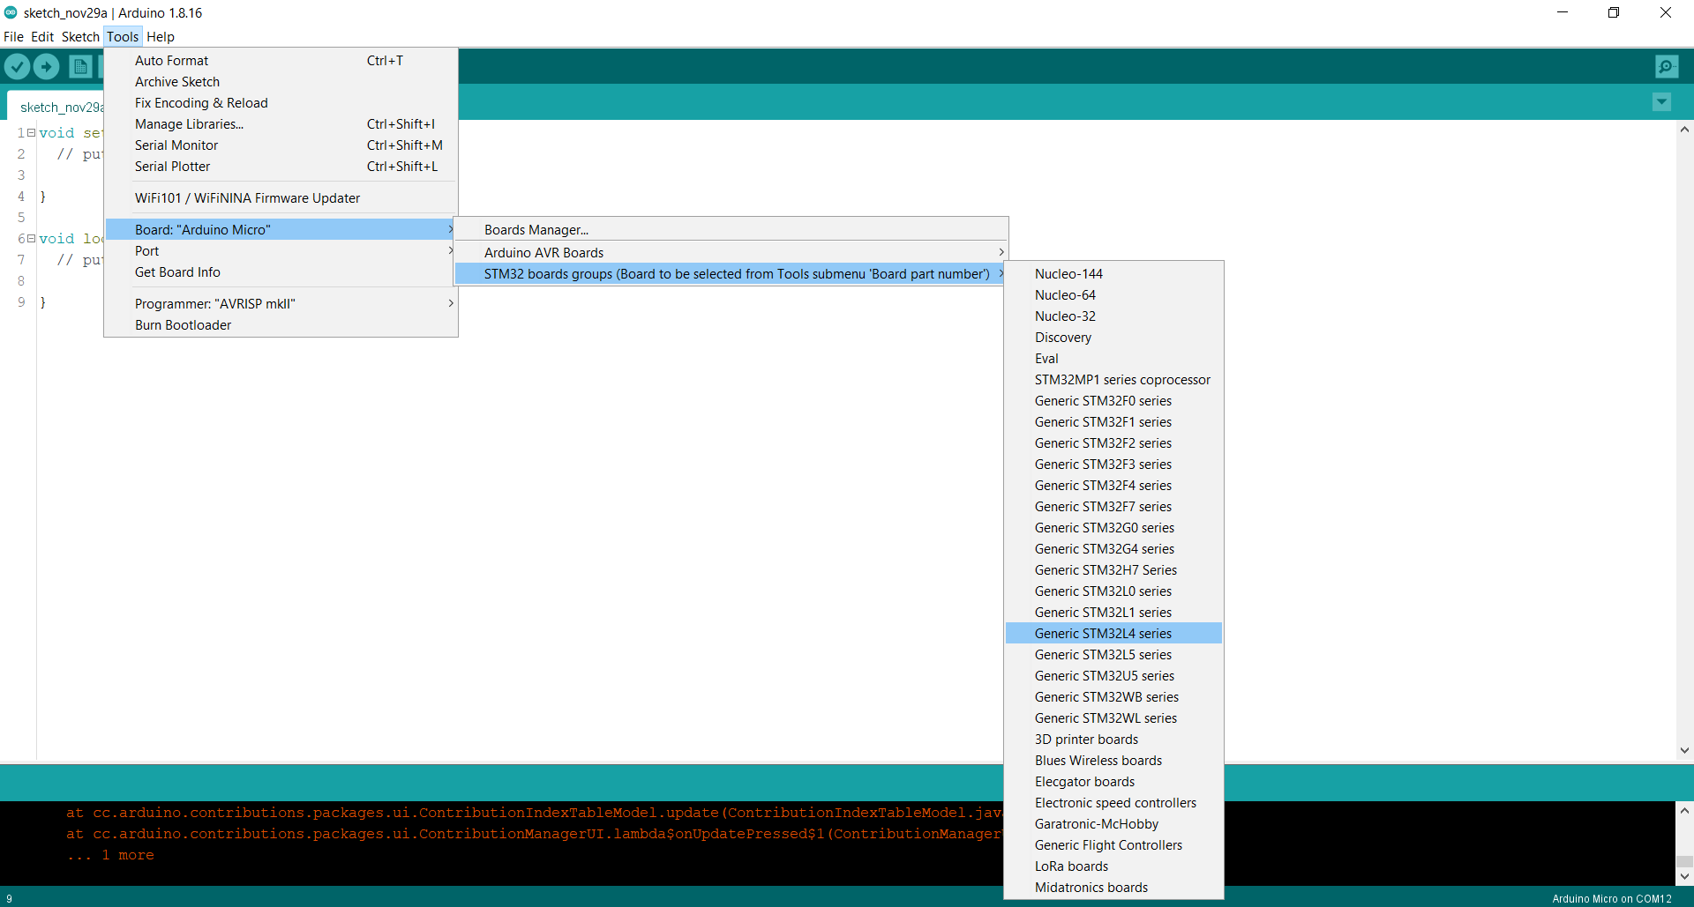
Task: Open Manage Libraries
Action: pyautogui.click(x=281, y=124)
